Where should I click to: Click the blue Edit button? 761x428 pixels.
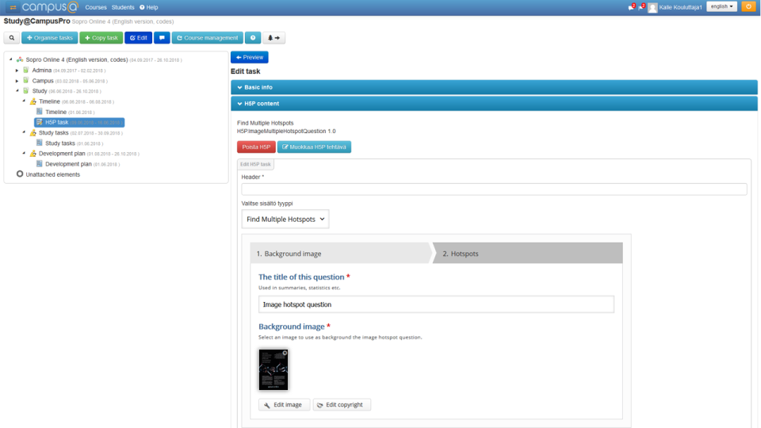tap(138, 38)
